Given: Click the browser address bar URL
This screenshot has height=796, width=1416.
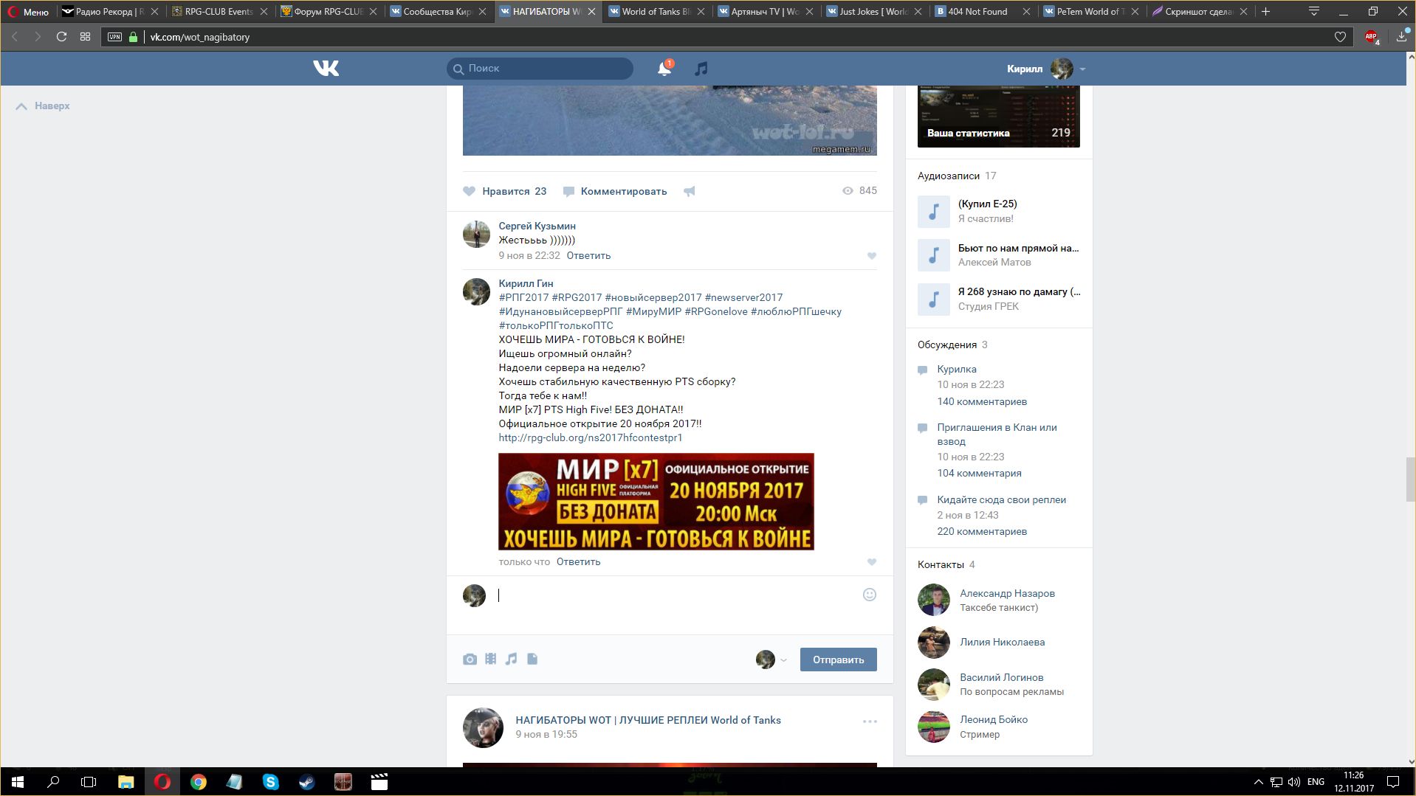Looking at the screenshot, I should click(x=200, y=37).
